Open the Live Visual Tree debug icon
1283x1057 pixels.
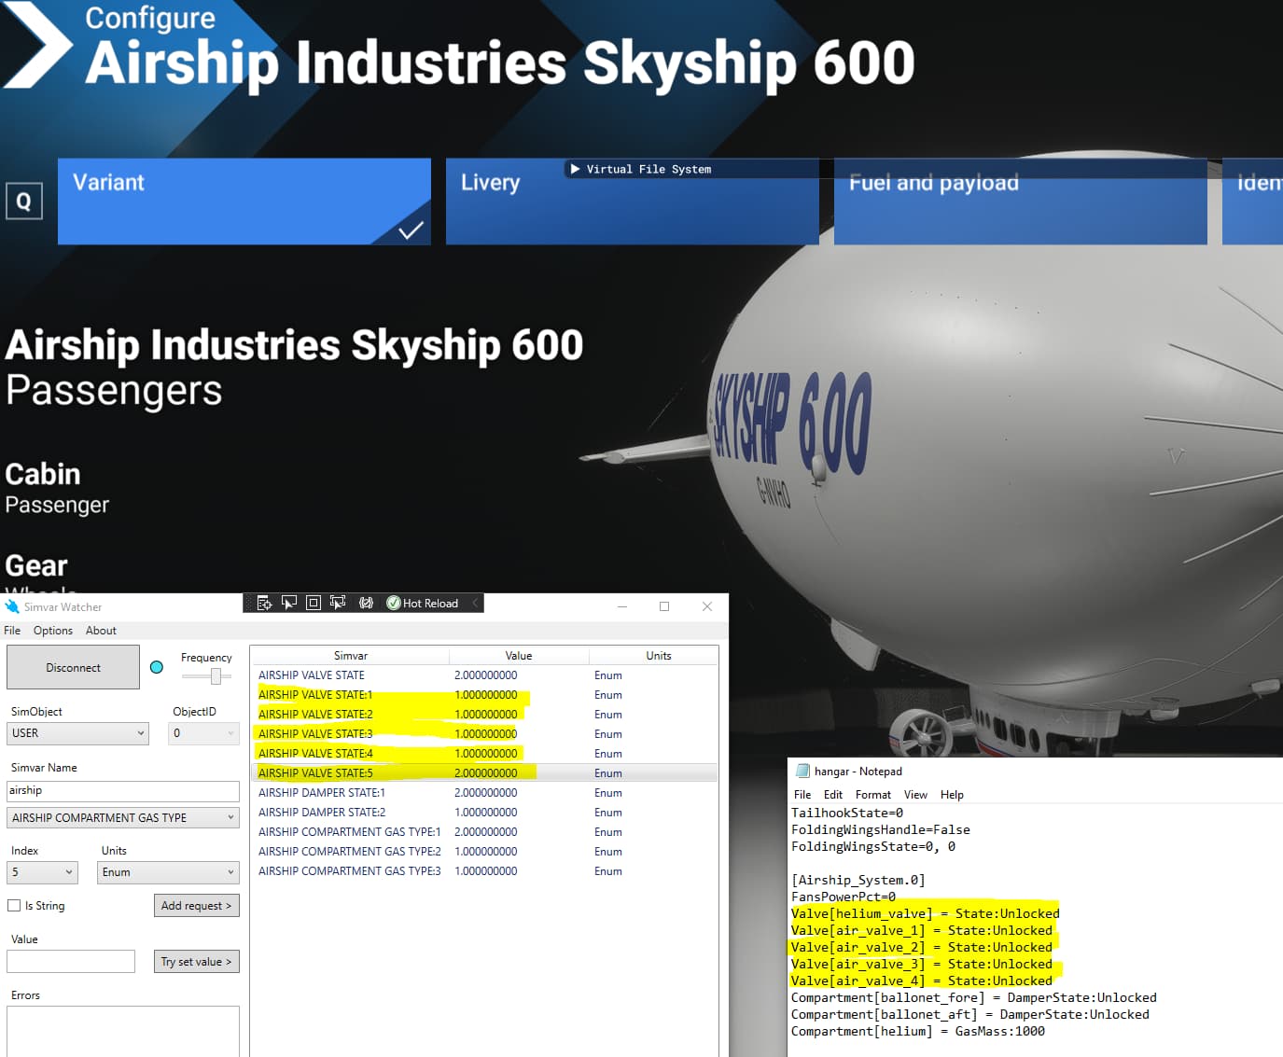point(264,603)
